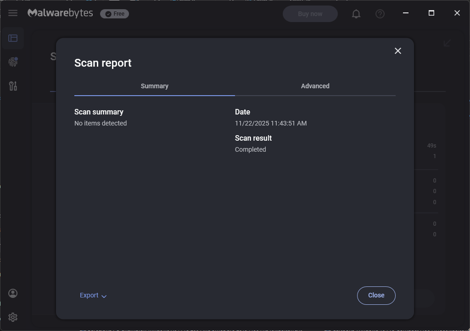Click the Free plan badge
Screen dimensions: 470x331
(x=115, y=14)
